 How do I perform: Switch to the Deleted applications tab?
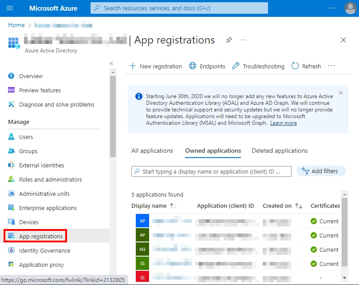click(x=280, y=151)
